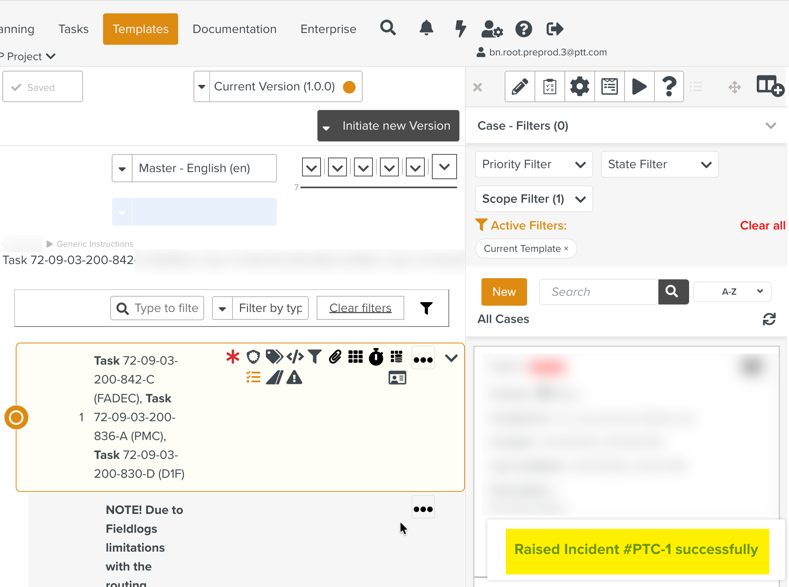Click the gear settings icon in panel toolbar
This screenshot has width=789, height=587.
click(x=579, y=86)
